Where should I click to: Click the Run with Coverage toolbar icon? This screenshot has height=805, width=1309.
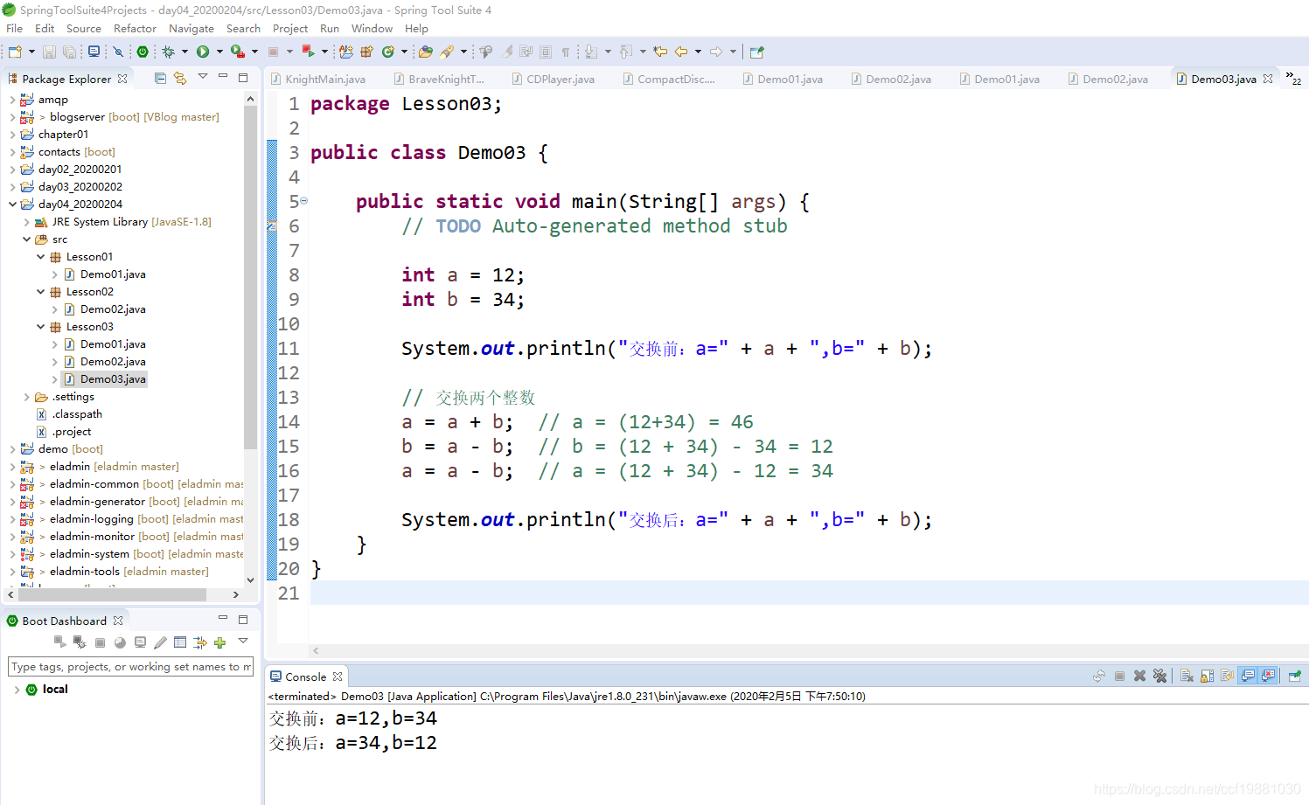[x=237, y=52]
